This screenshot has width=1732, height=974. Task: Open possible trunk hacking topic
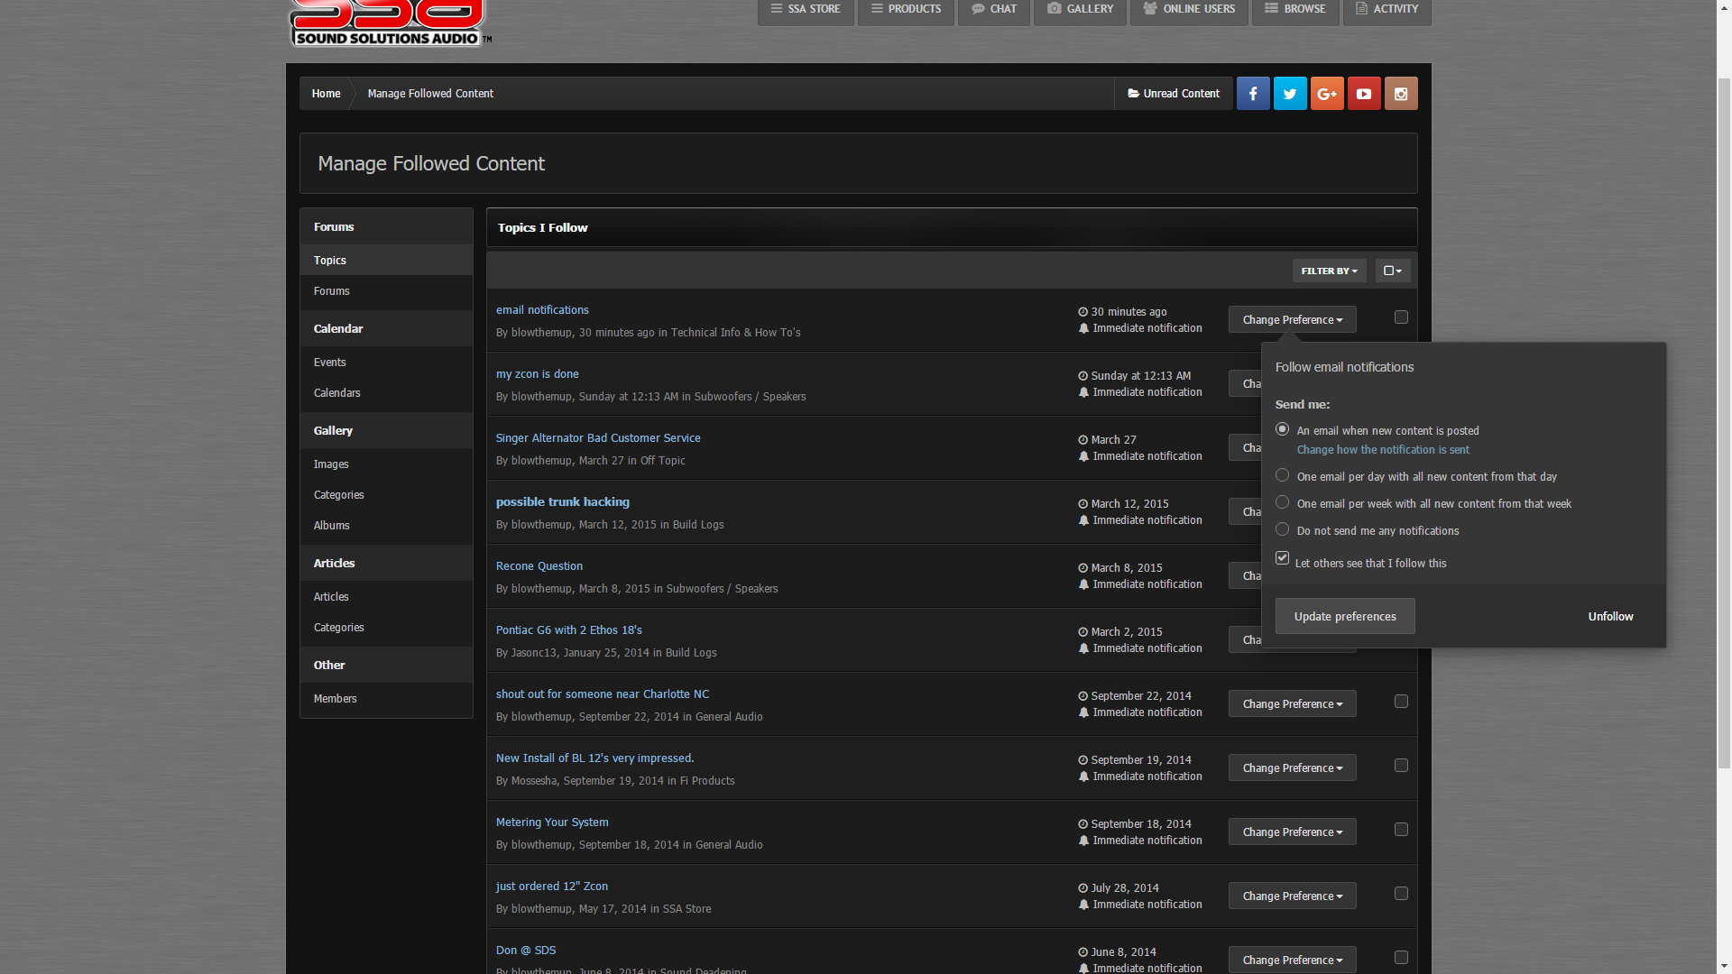click(563, 502)
